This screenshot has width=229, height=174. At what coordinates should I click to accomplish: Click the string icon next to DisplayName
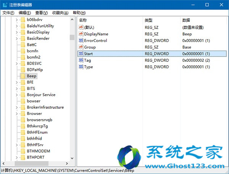(x=81, y=34)
